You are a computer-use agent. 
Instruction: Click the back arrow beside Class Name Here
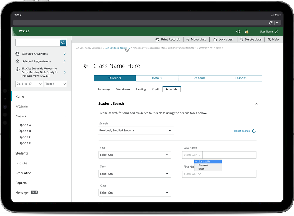click(x=86, y=66)
